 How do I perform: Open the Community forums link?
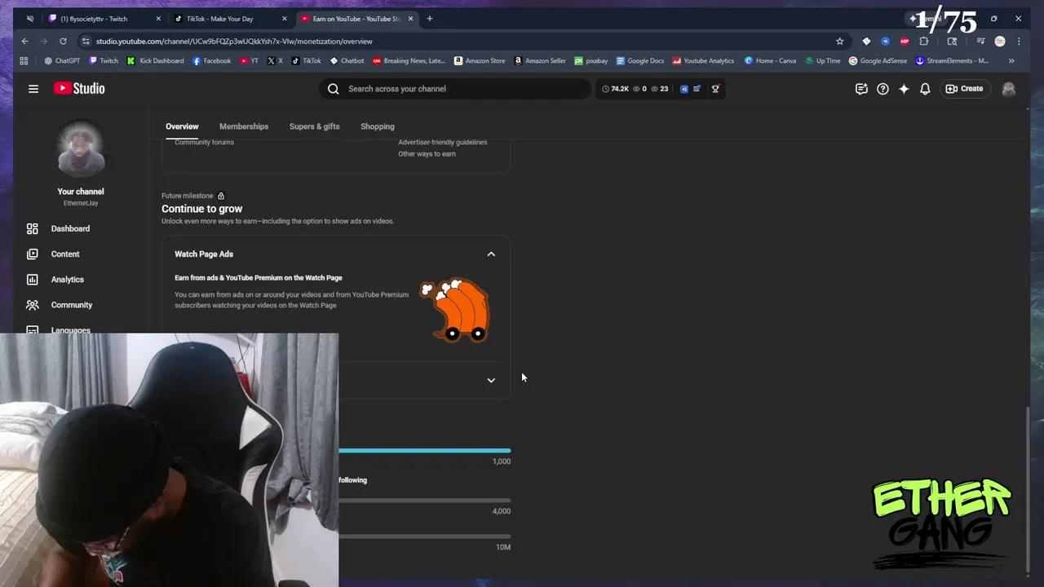click(204, 142)
